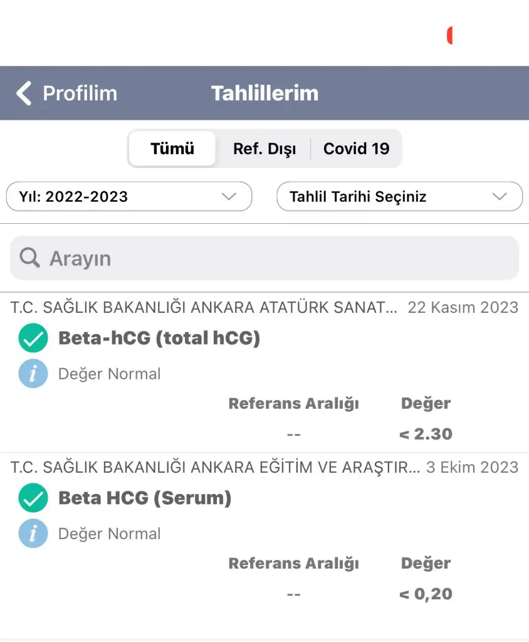The image size is (529, 642).
Task: Expand test date selector using its chevron
Action: 500,196
